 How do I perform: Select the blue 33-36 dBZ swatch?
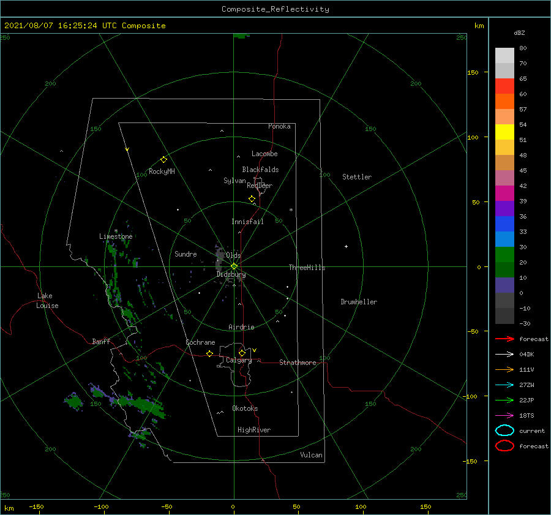(504, 224)
